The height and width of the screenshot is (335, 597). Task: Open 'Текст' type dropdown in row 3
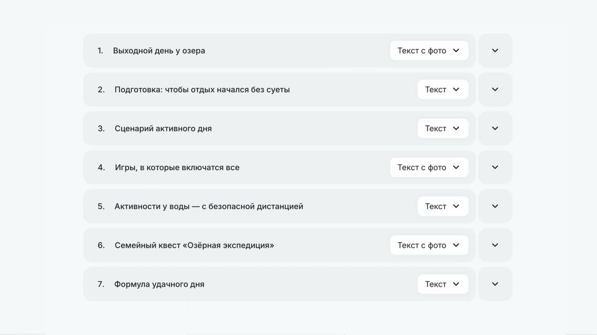click(x=443, y=128)
